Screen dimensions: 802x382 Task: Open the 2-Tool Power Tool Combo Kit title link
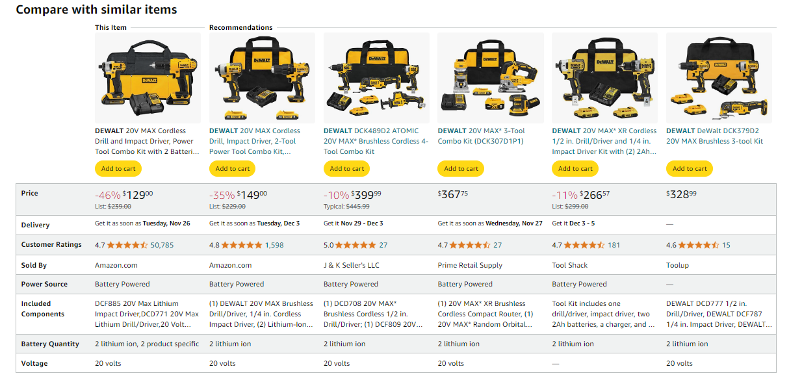255,141
